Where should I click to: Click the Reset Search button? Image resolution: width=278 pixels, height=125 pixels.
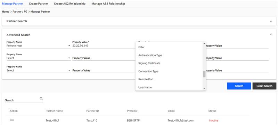click(x=264, y=86)
